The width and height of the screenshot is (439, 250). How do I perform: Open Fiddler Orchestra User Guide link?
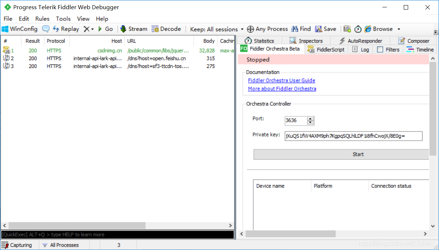point(281,80)
